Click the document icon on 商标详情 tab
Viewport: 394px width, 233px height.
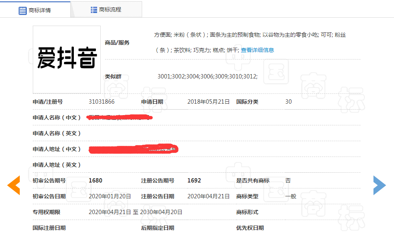23,10
